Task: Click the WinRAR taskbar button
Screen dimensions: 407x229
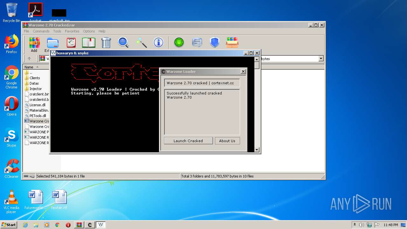Action: [x=79, y=225]
